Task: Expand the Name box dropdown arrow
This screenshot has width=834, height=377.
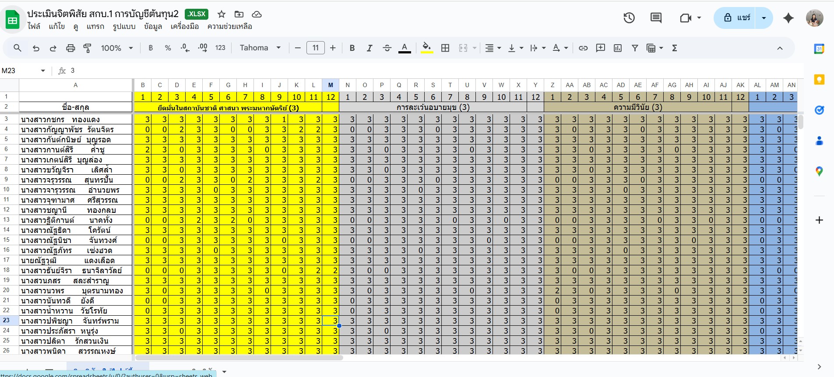Action: 43,70
